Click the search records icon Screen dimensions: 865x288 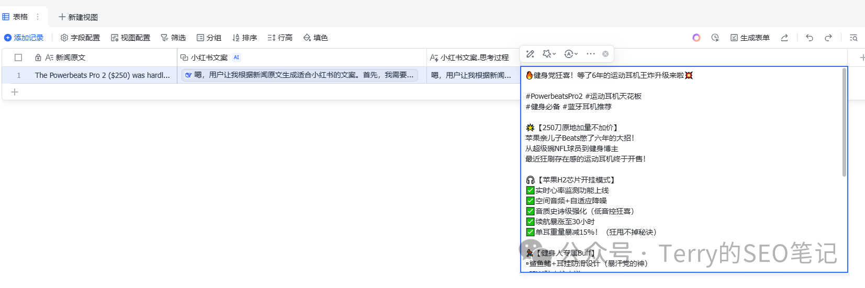click(x=853, y=38)
